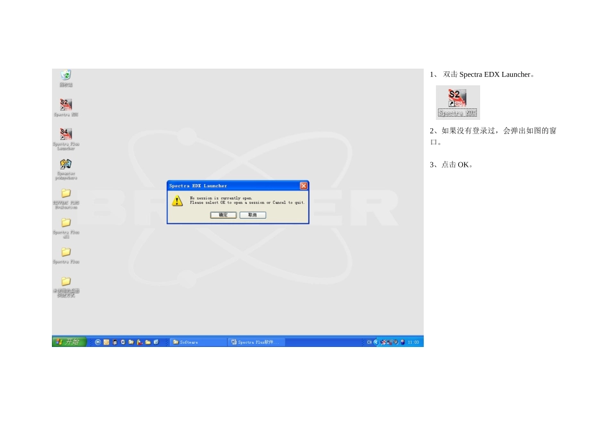Click the CH language indicator in the taskbar
This screenshot has width=609, height=431.
369,342
